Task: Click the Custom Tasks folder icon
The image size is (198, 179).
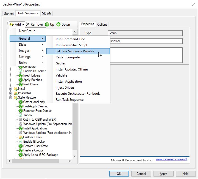Action: 21,137
